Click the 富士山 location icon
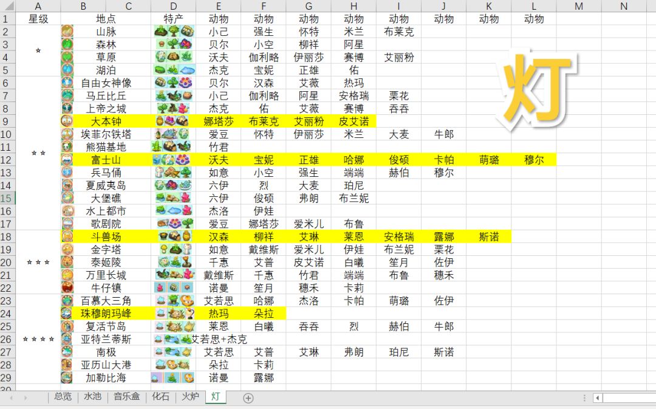The image size is (656, 409). pos(67,159)
